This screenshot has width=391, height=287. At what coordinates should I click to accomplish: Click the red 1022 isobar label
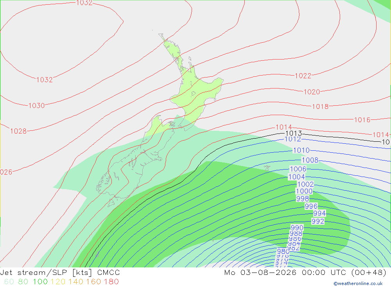[303, 76]
